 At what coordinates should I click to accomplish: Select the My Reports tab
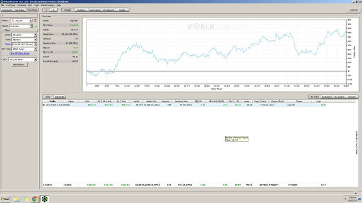(109, 10)
